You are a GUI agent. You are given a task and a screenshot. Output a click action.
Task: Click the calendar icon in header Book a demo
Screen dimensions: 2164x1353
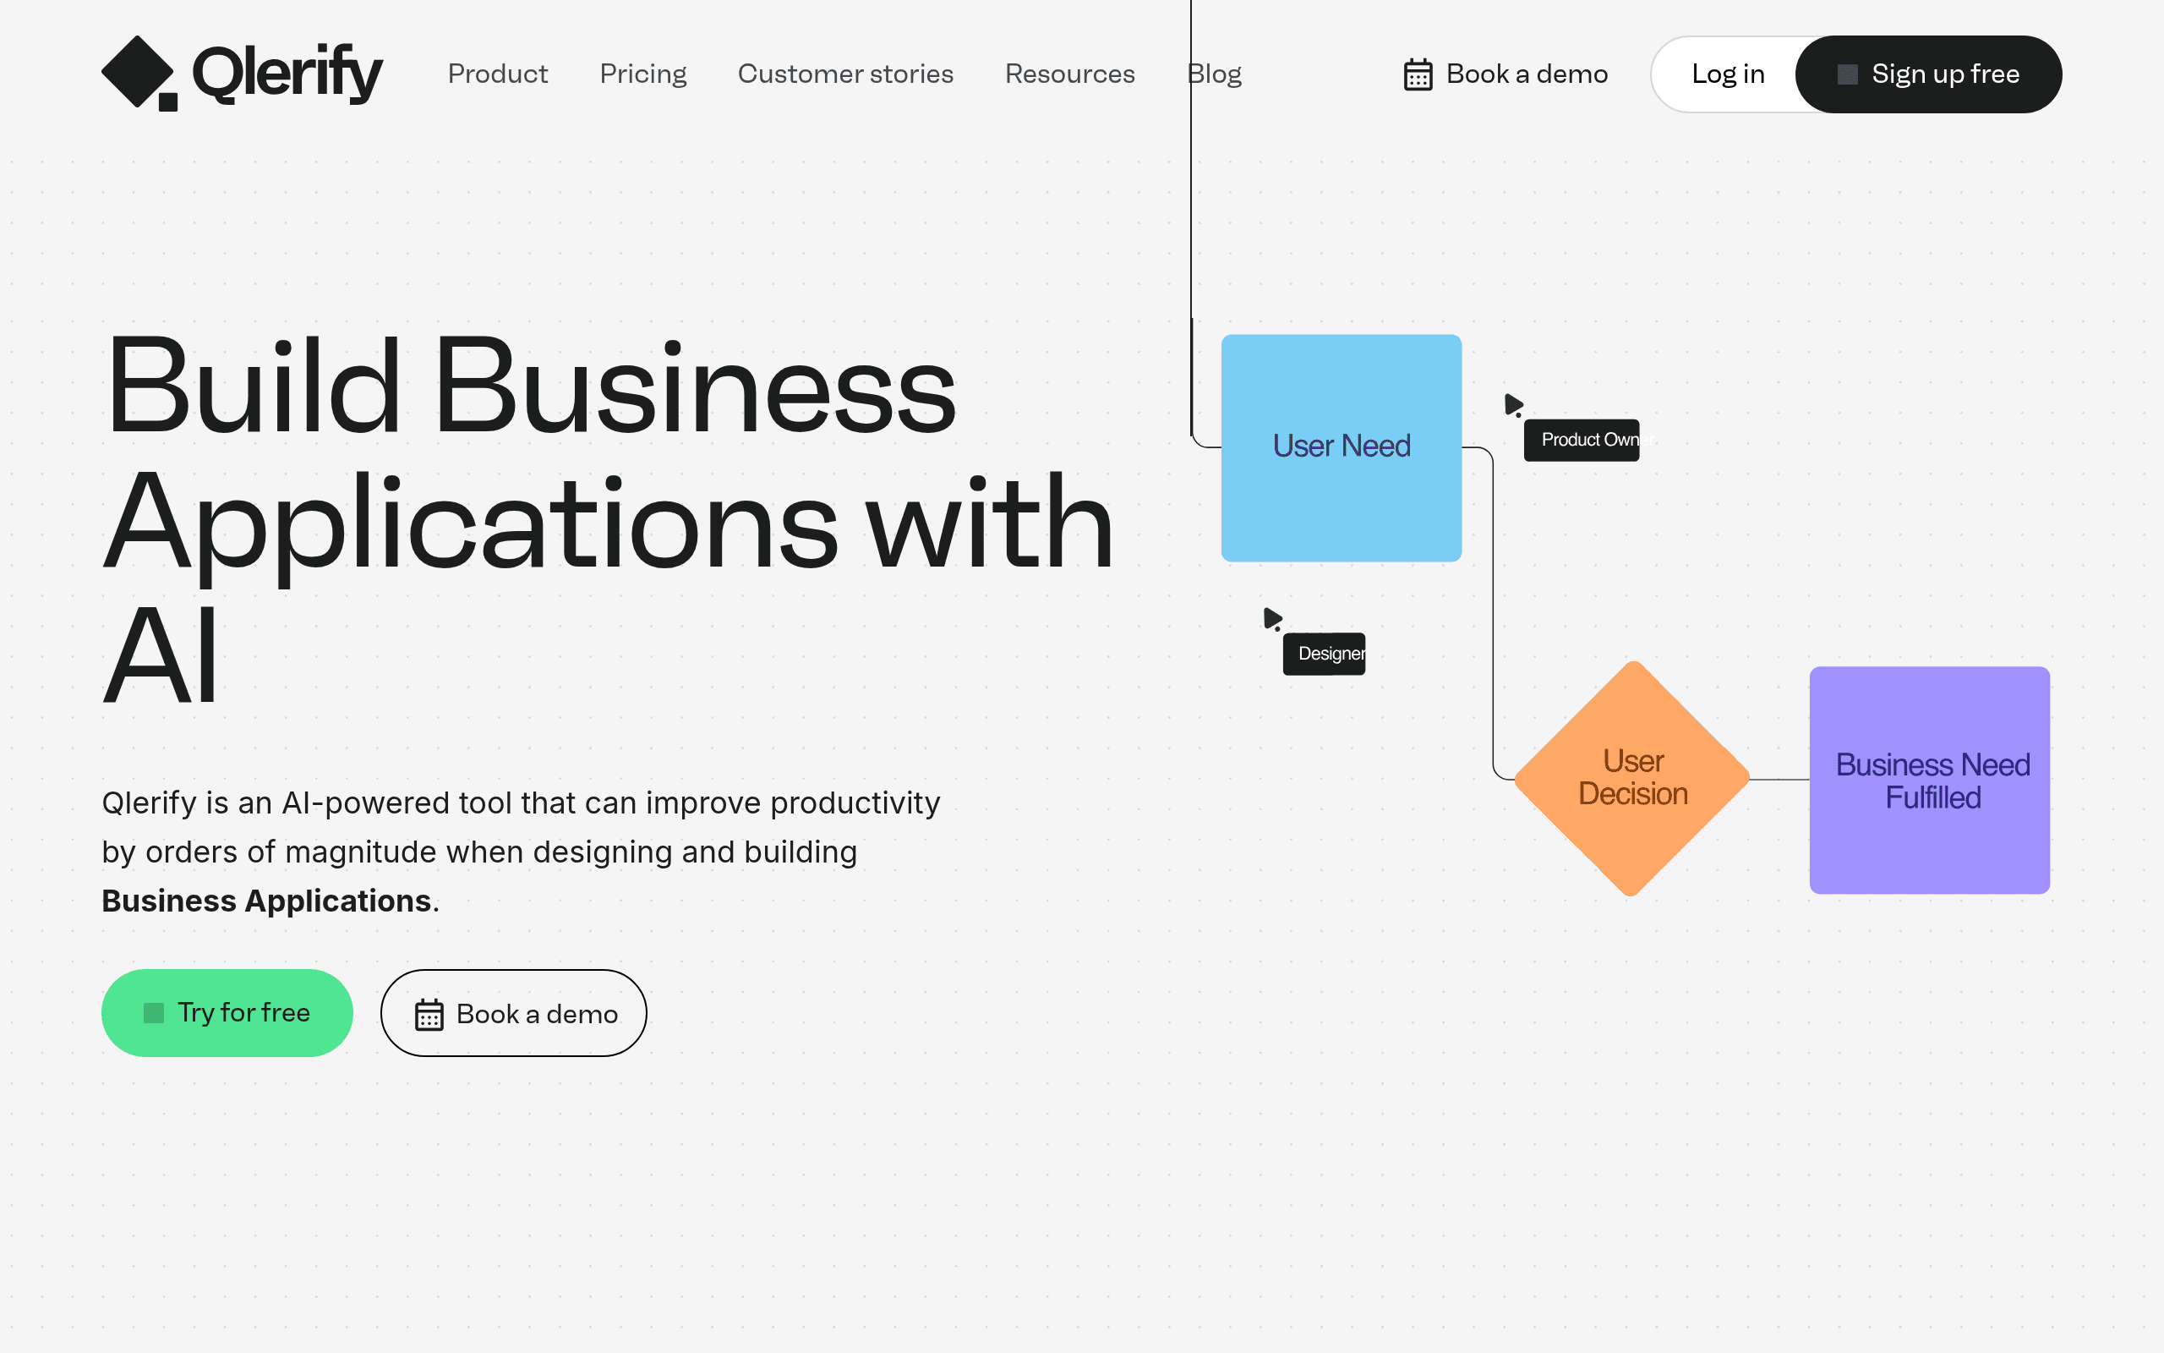click(1418, 74)
